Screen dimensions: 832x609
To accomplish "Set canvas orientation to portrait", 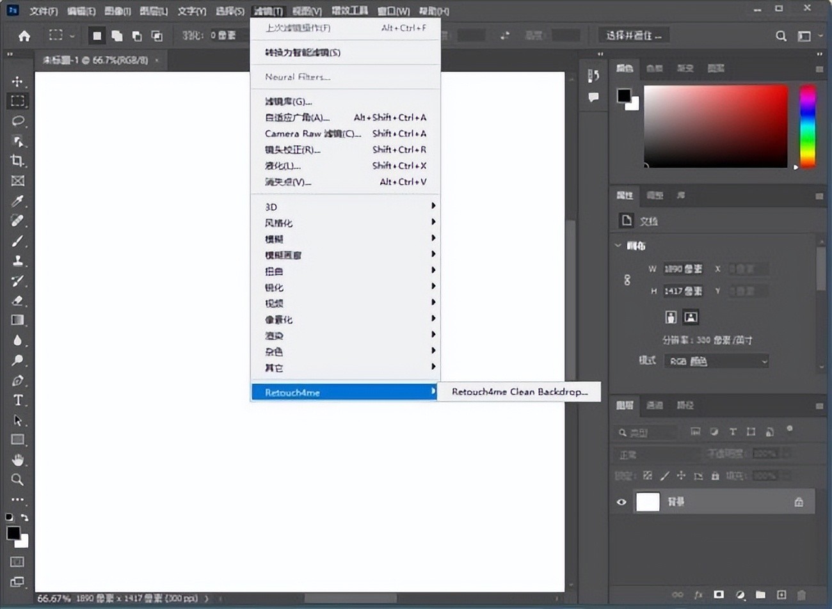I will (x=671, y=317).
